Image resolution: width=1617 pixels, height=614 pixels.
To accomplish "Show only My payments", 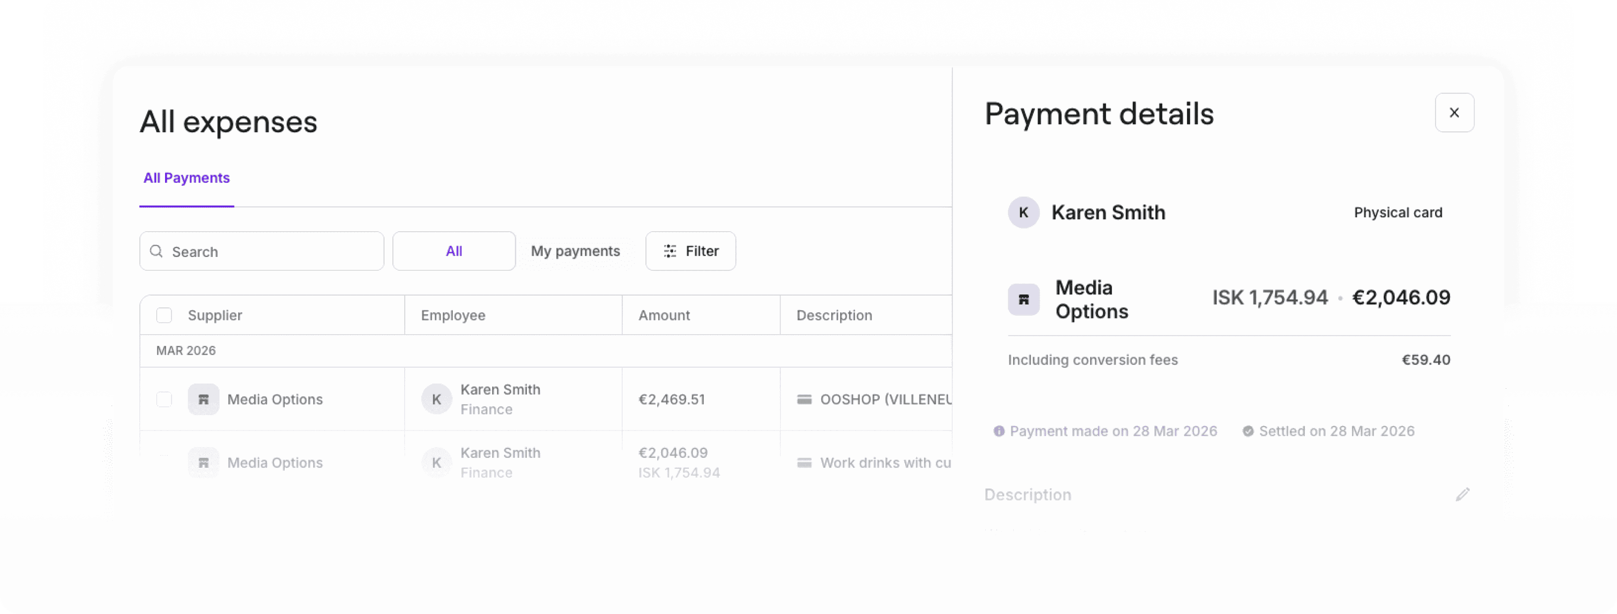I will click(575, 251).
